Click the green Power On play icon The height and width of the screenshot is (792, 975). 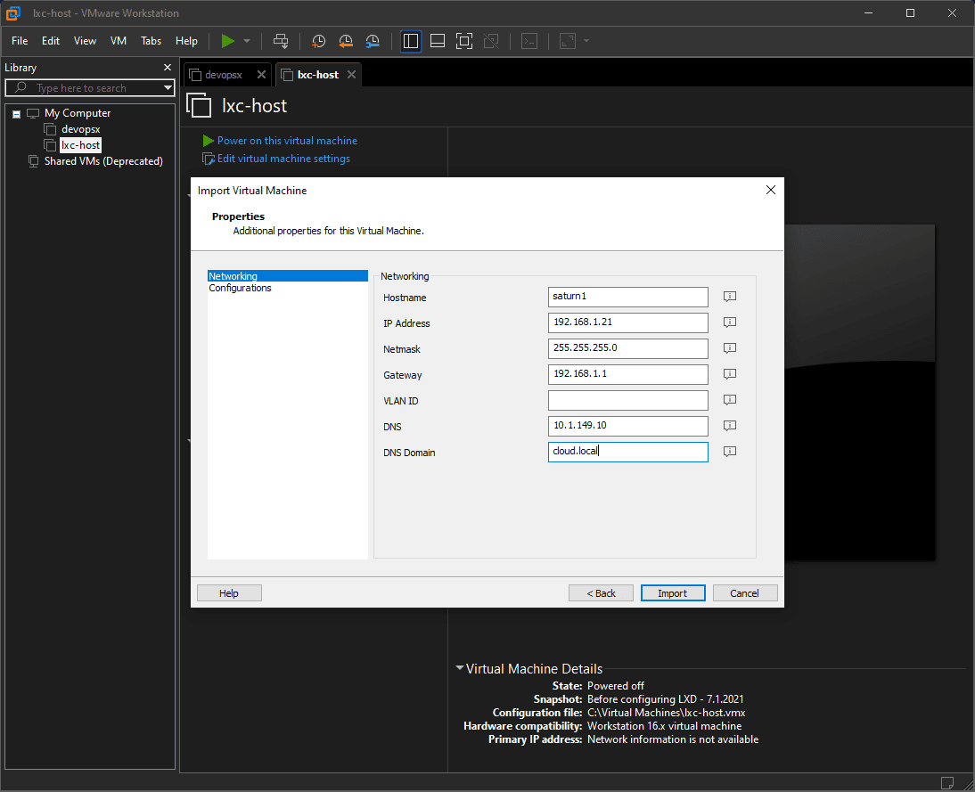coord(228,41)
